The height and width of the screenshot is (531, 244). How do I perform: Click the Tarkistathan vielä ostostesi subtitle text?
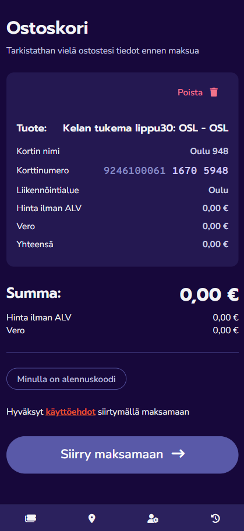[x=102, y=51]
